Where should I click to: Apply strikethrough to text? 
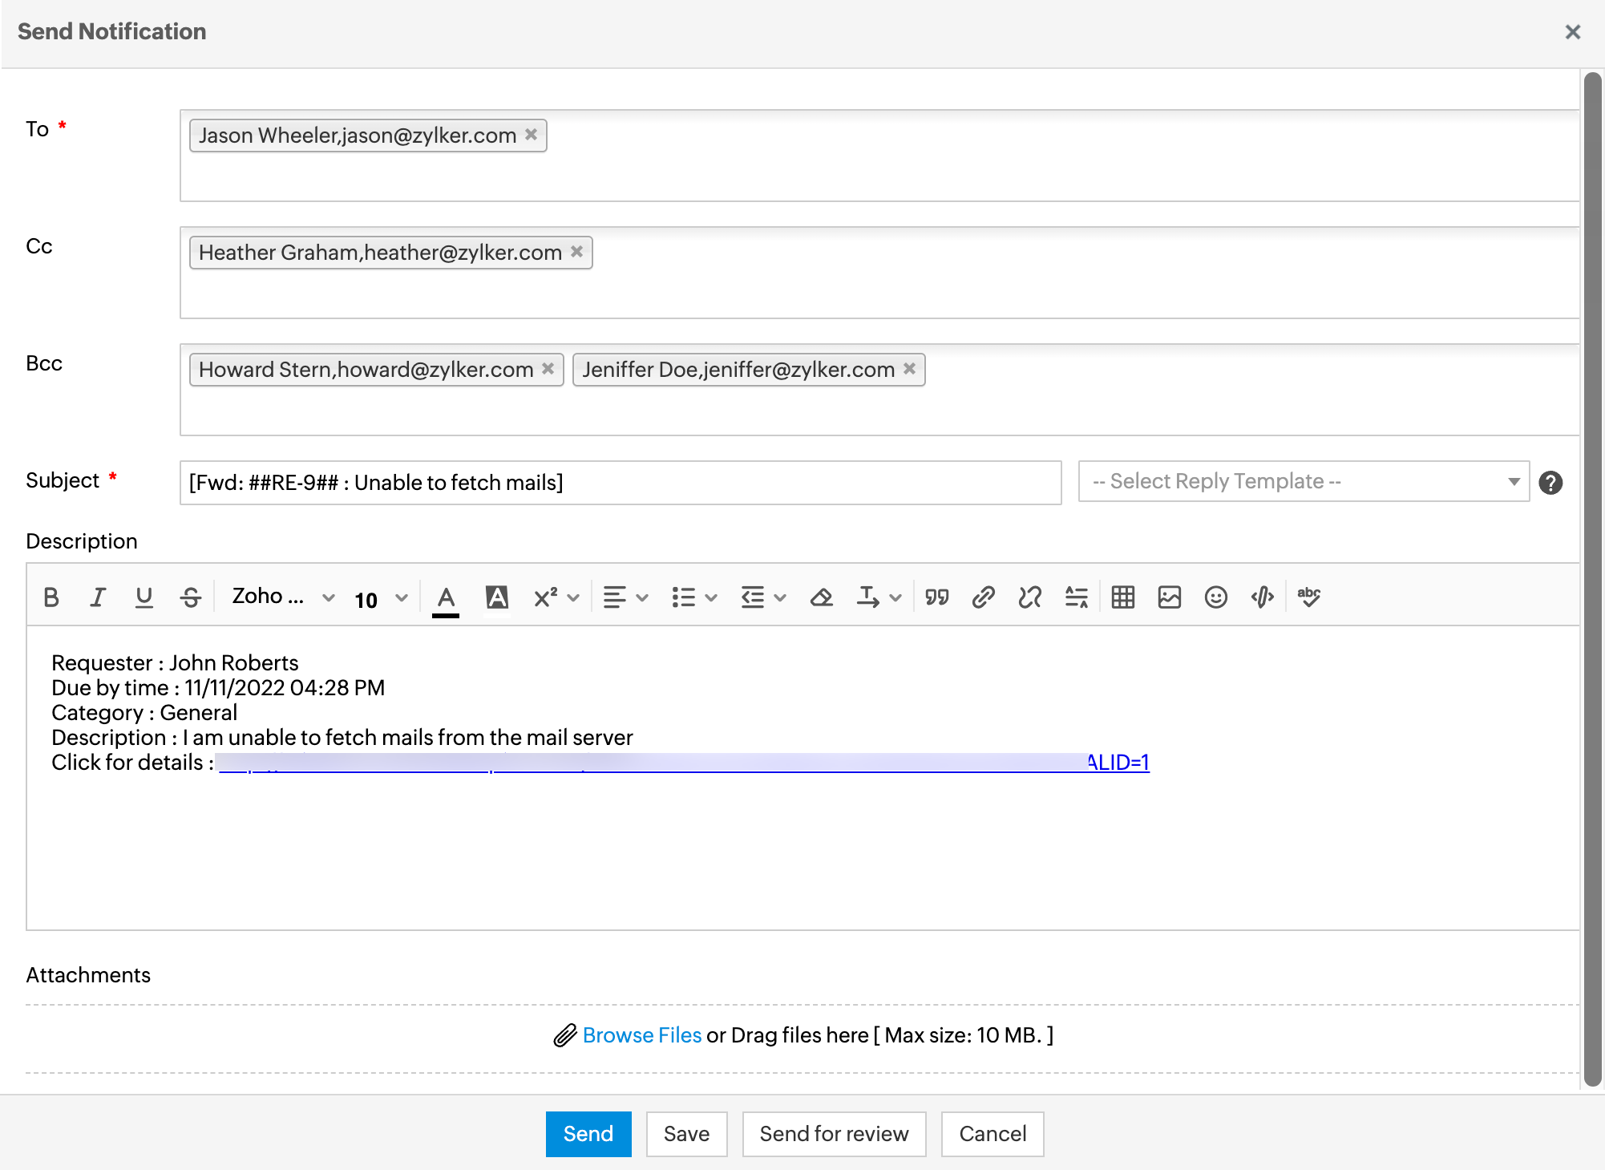click(x=191, y=597)
